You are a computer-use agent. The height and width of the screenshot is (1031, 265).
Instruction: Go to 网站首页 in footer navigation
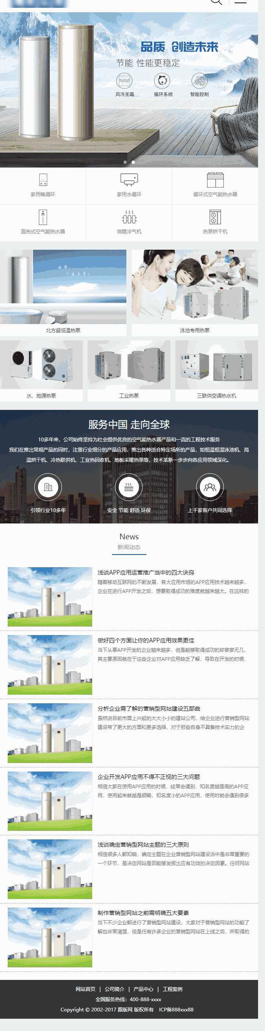(86, 989)
